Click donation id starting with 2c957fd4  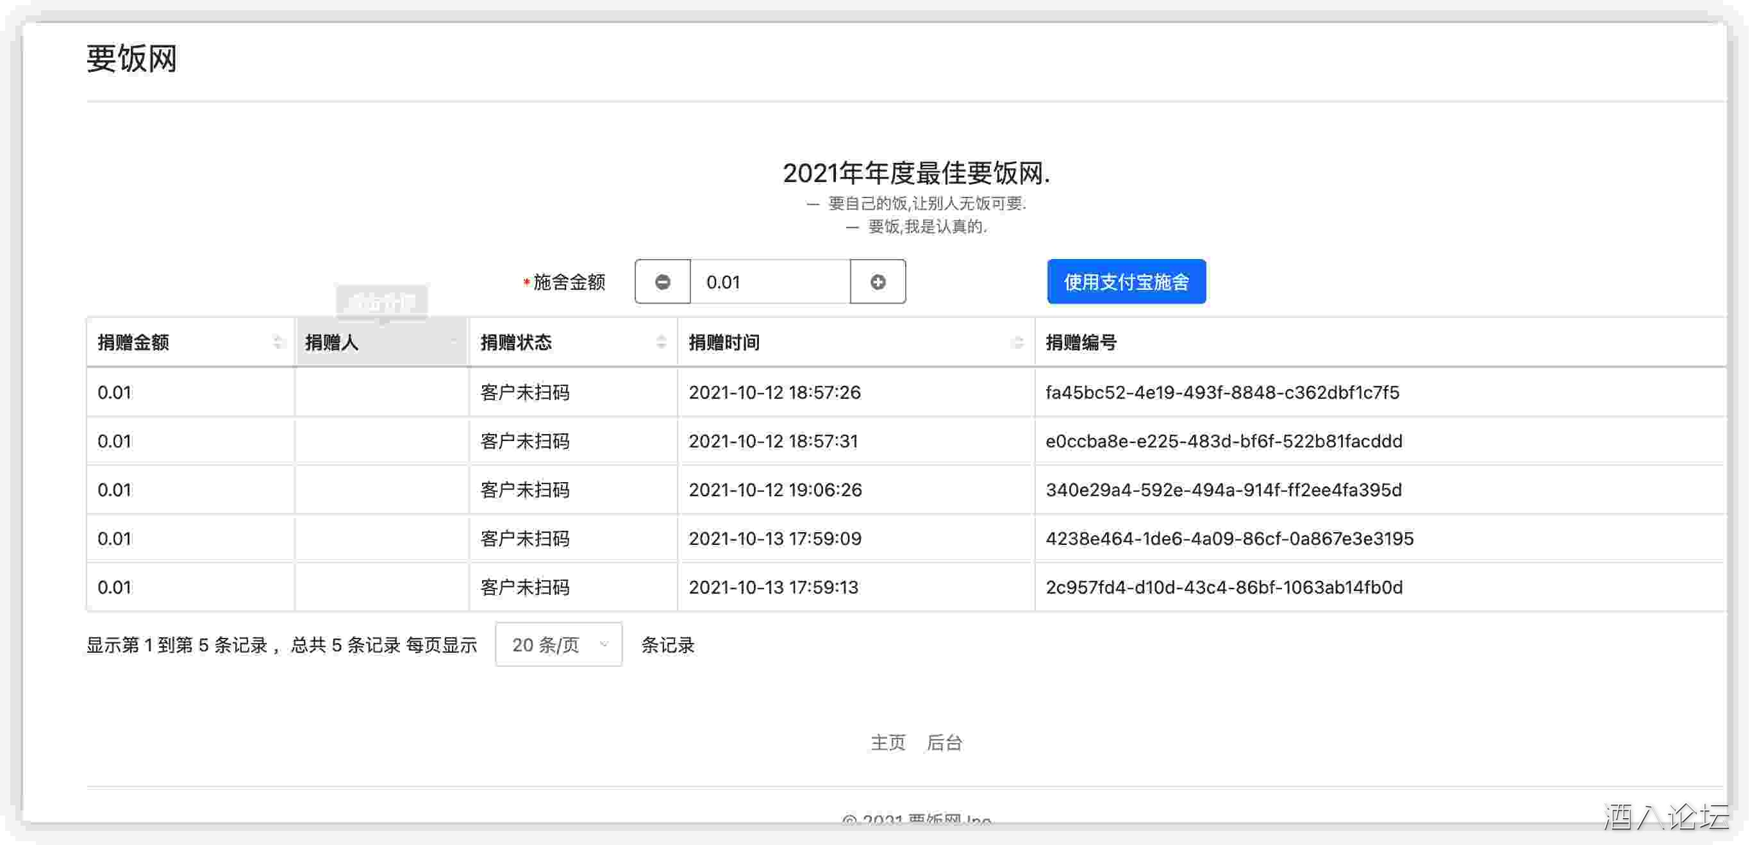pos(1224,587)
